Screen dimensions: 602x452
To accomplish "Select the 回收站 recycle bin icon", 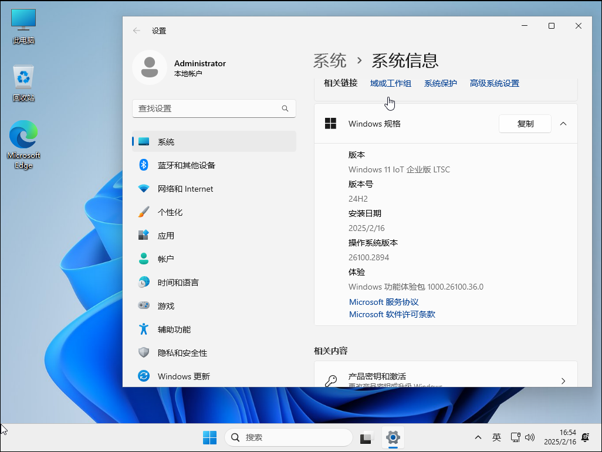I will 23,83.
